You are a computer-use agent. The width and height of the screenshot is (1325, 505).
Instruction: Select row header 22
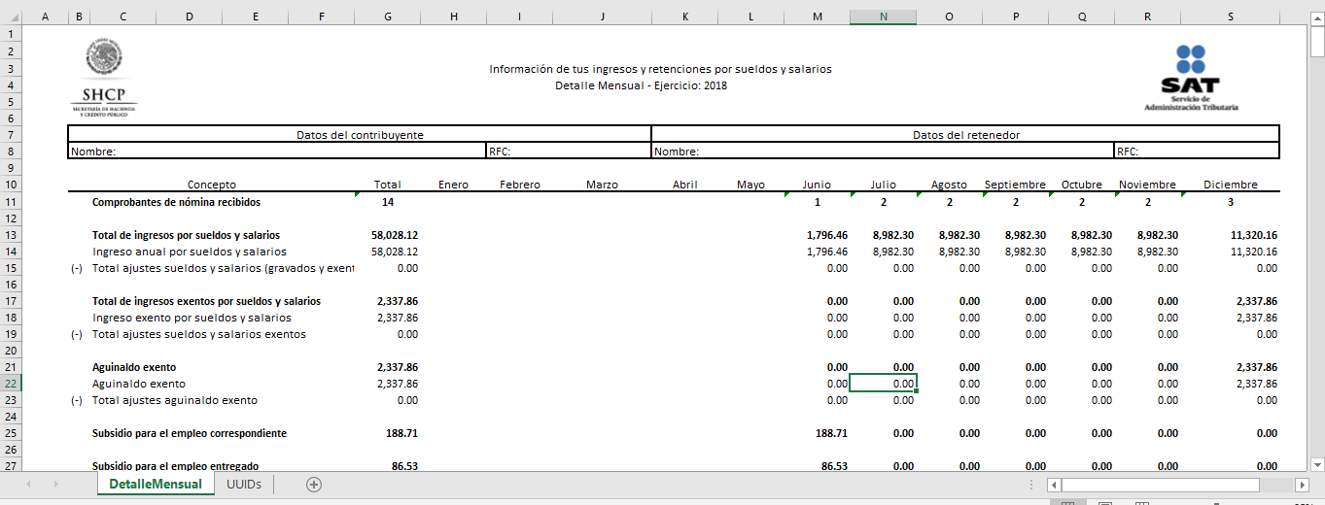10,384
